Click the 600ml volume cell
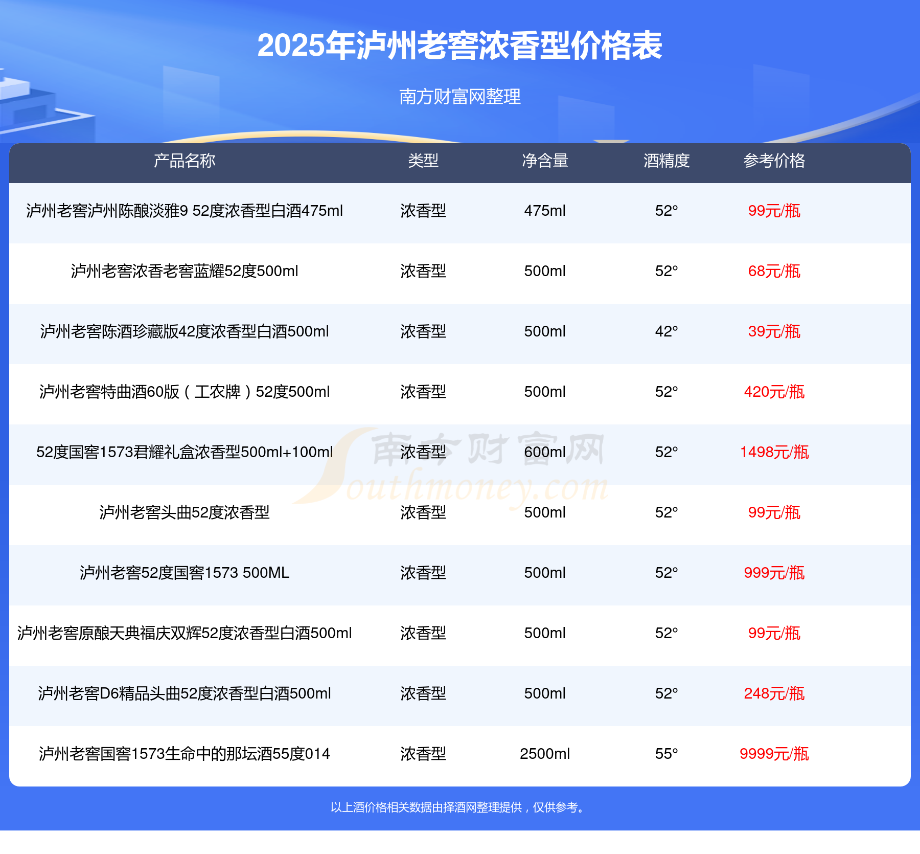 coord(545,452)
